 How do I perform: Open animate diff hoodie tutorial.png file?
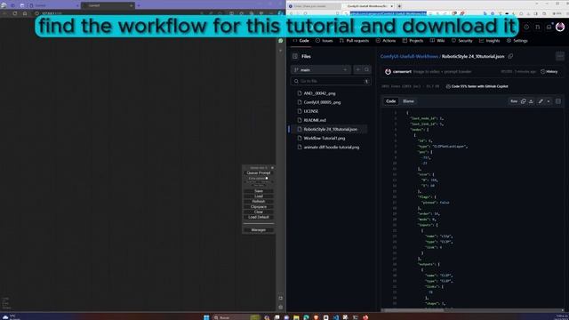pyautogui.click(x=332, y=148)
